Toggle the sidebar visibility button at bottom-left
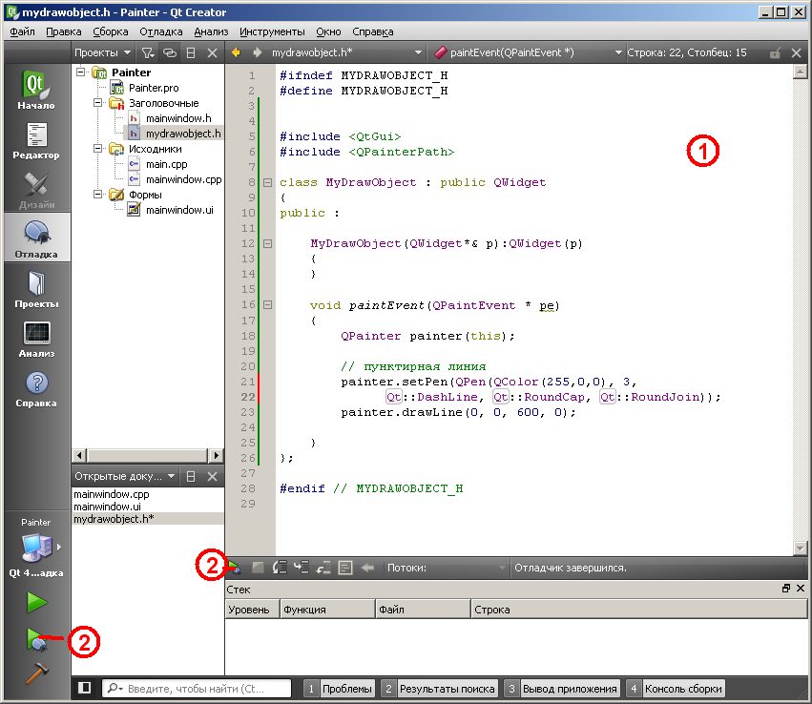812x704 pixels. (85, 688)
